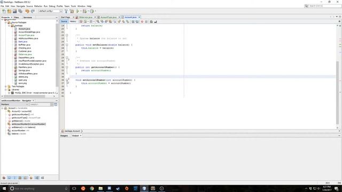The width and height of the screenshot is (342, 192).
Task: Click the New File toolbar icon
Action: point(4,11)
